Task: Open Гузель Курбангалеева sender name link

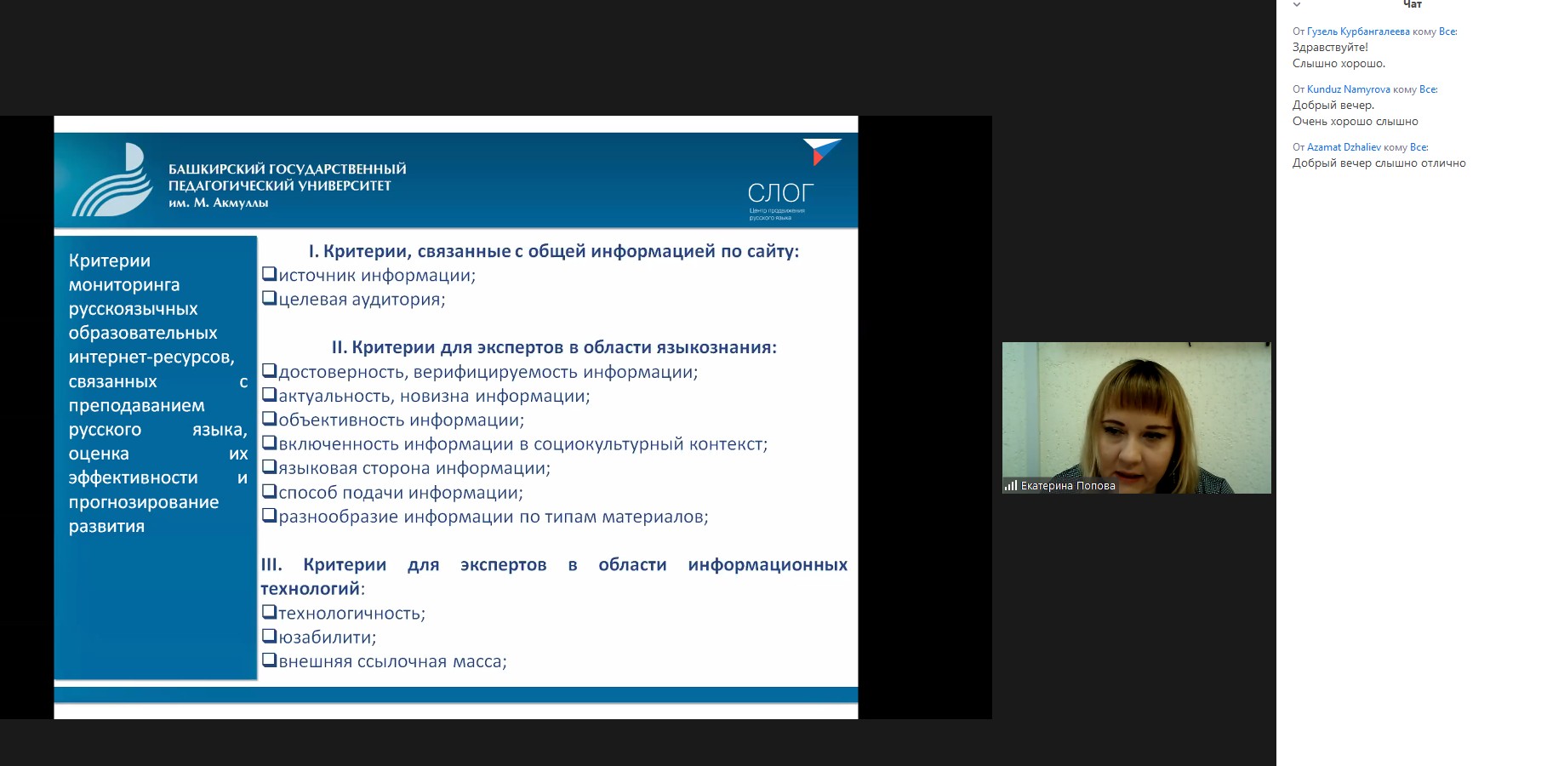Action: 1358,31
